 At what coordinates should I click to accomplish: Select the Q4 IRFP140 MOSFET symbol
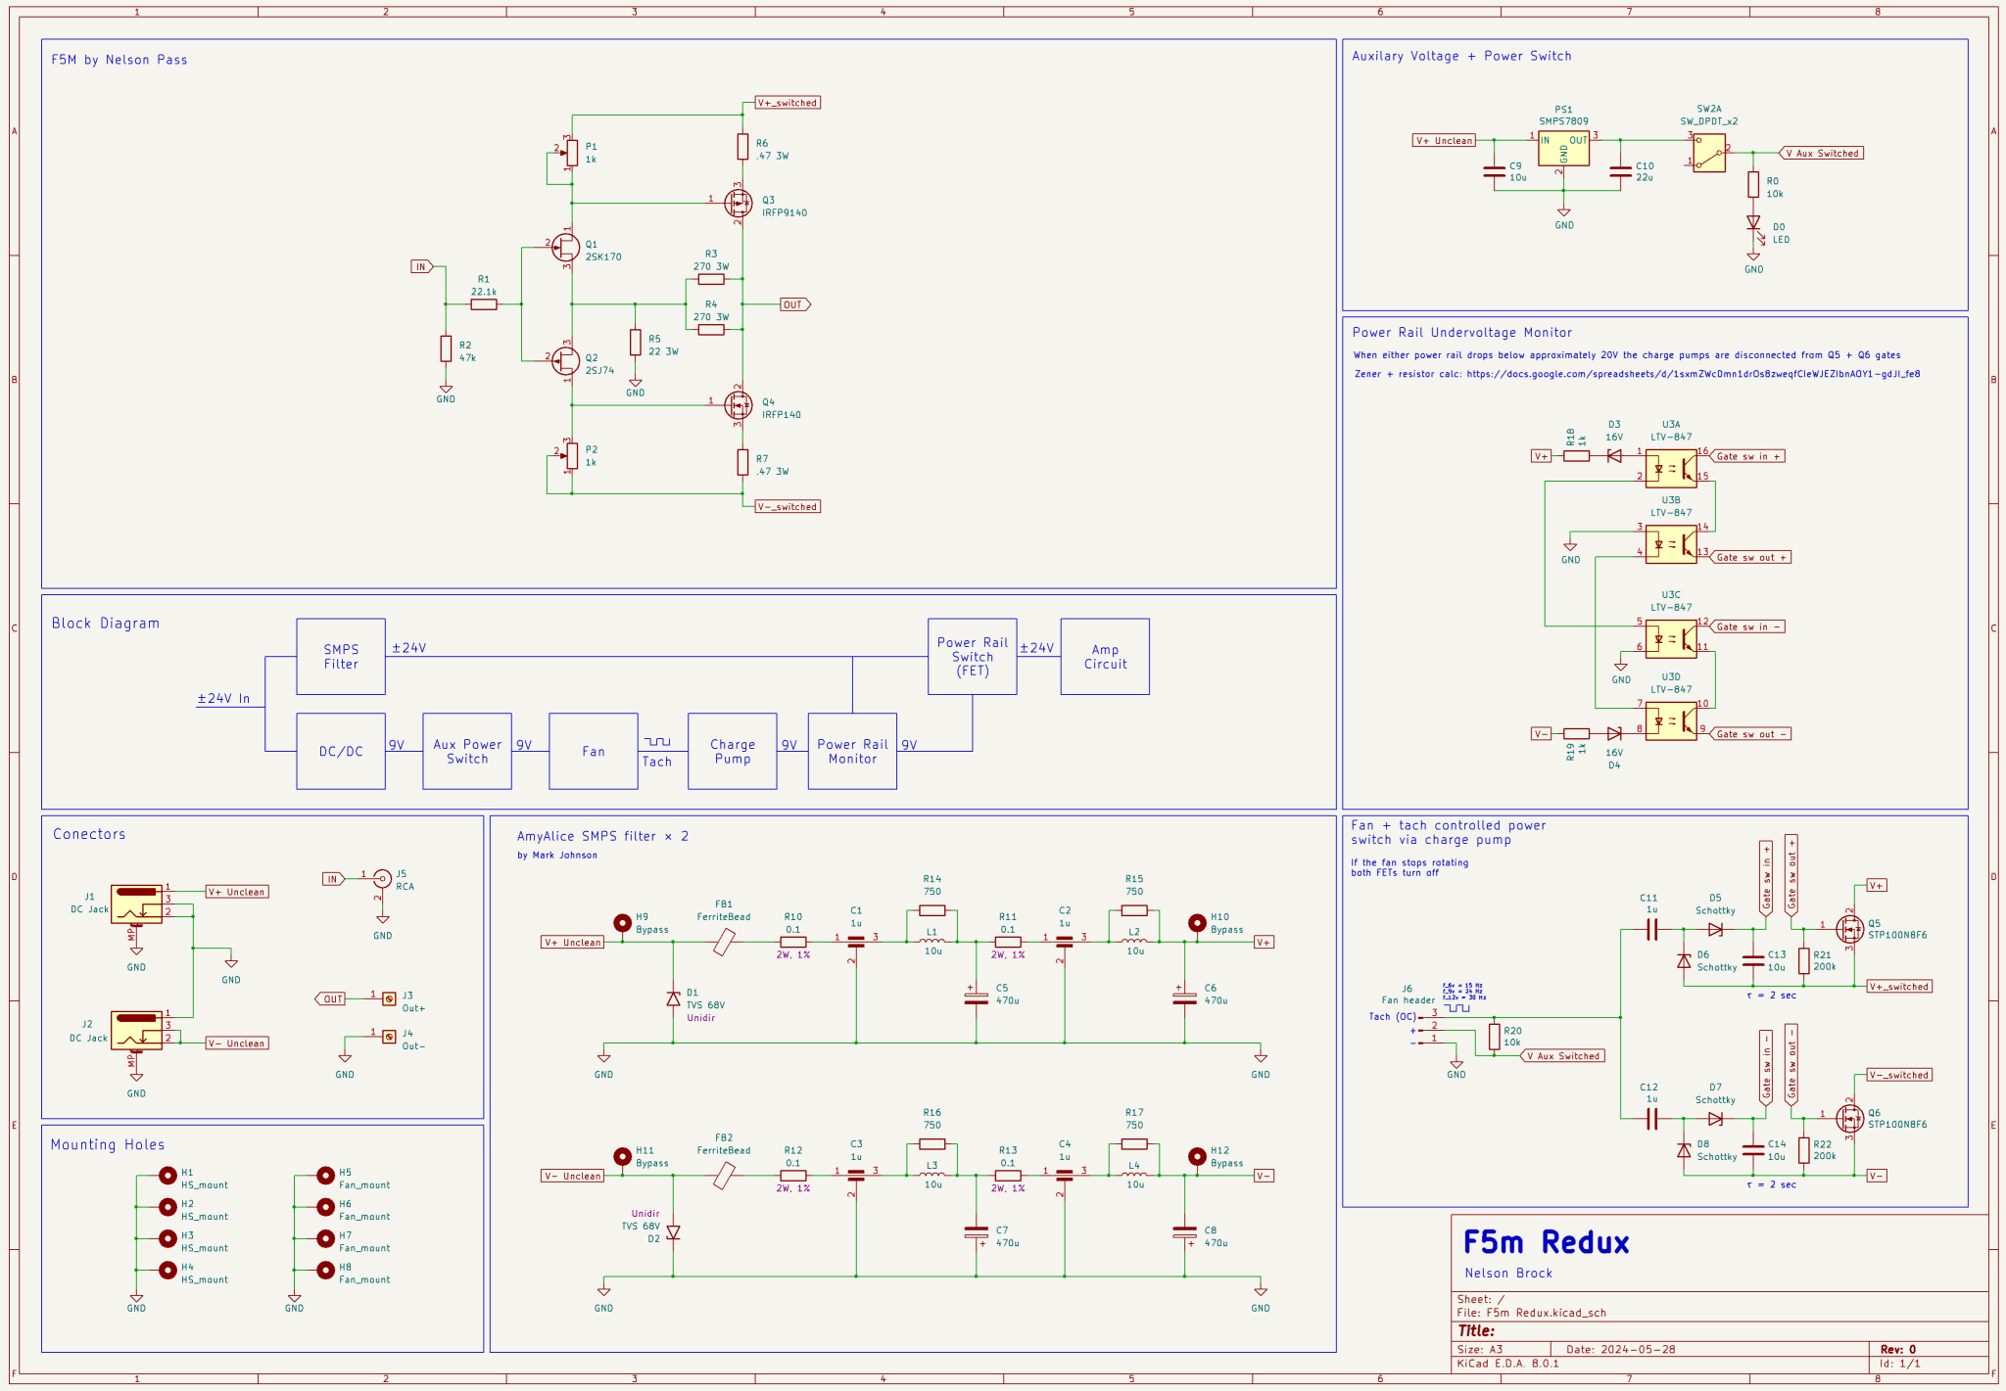tap(739, 404)
